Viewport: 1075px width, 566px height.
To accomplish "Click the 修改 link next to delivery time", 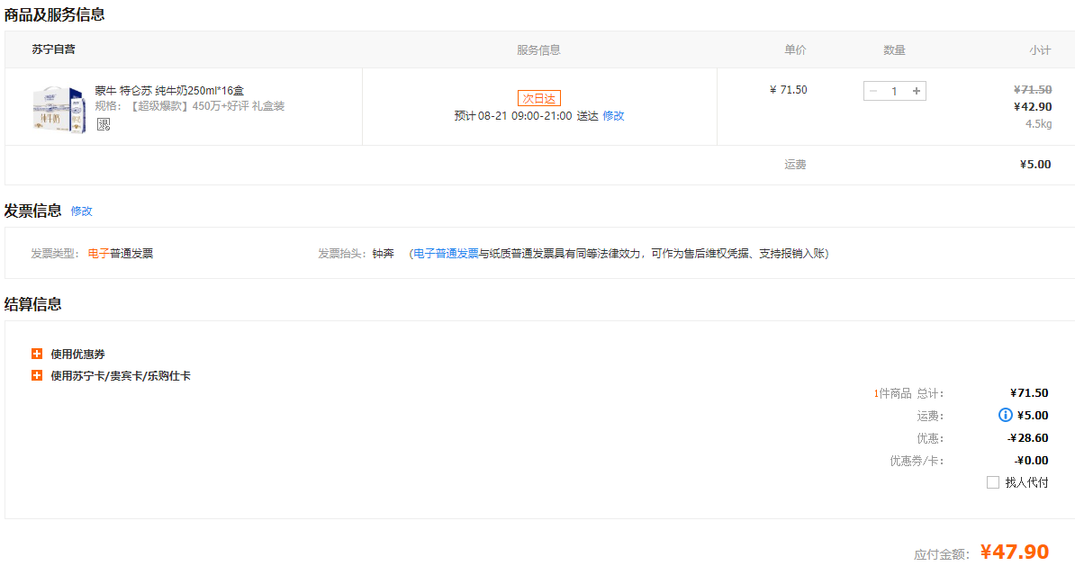I will (614, 116).
